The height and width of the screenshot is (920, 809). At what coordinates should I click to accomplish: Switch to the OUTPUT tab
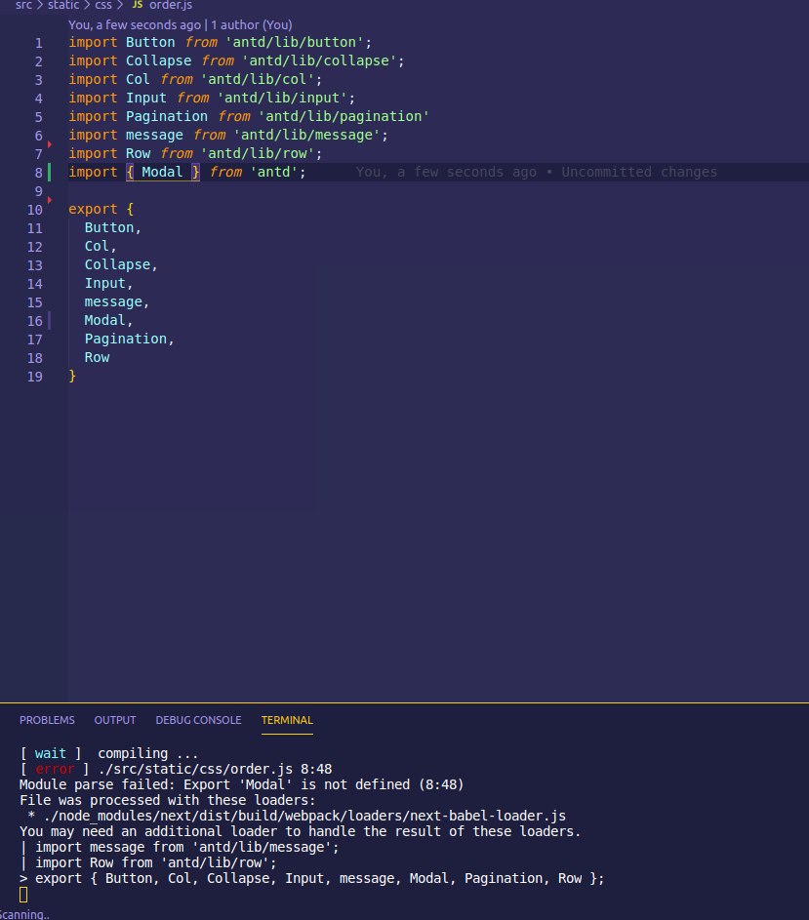pyautogui.click(x=115, y=720)
